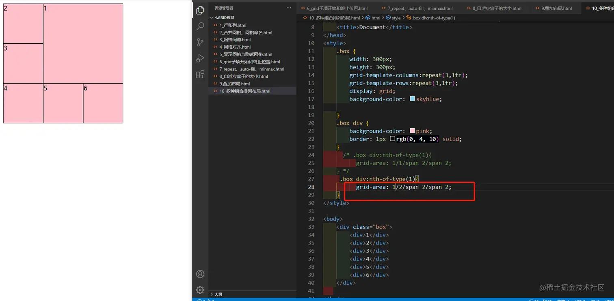Open 8_自适应盒子的大小.html in the explorer list
Screen dimensions: 614x301
tap(252, 76)
